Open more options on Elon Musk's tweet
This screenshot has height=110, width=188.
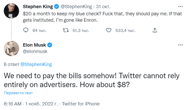tap(178, 45)
